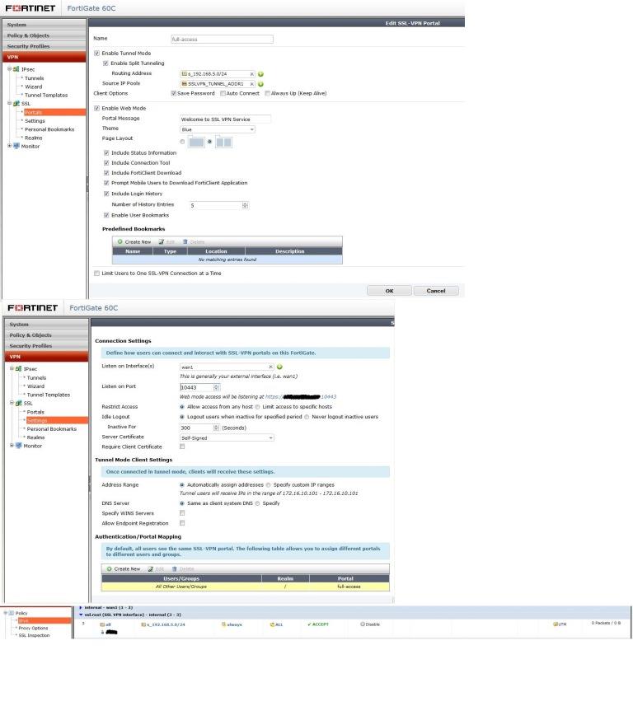Click Monitor icon in Connection Settings page sidebar
The width and height of the screenshot is (633, 720).
click(18, 446)
